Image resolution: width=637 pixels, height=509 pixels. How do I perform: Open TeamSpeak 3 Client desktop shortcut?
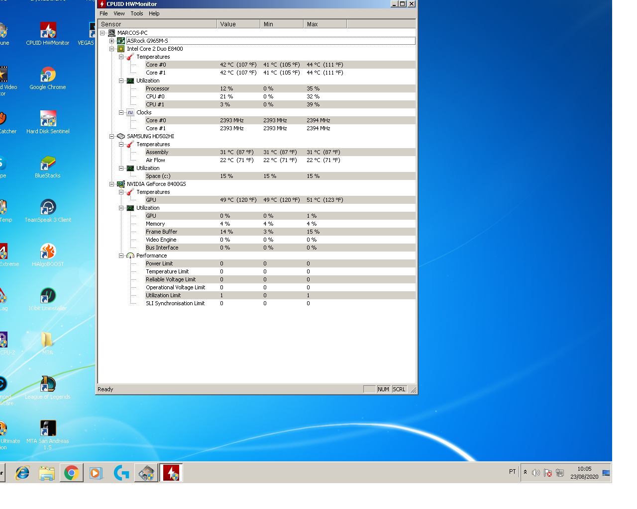pyautogui.click(x=48, y=211)
